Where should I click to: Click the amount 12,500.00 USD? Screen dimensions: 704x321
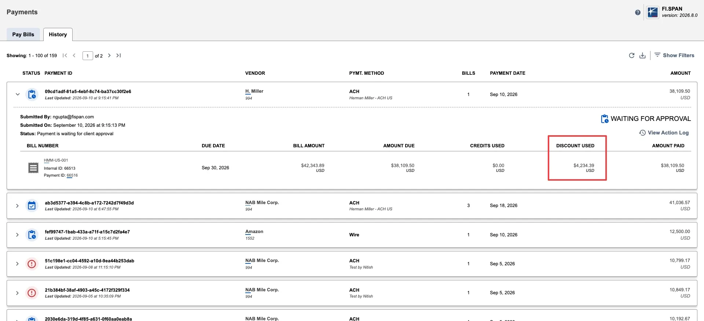(679, 235)
